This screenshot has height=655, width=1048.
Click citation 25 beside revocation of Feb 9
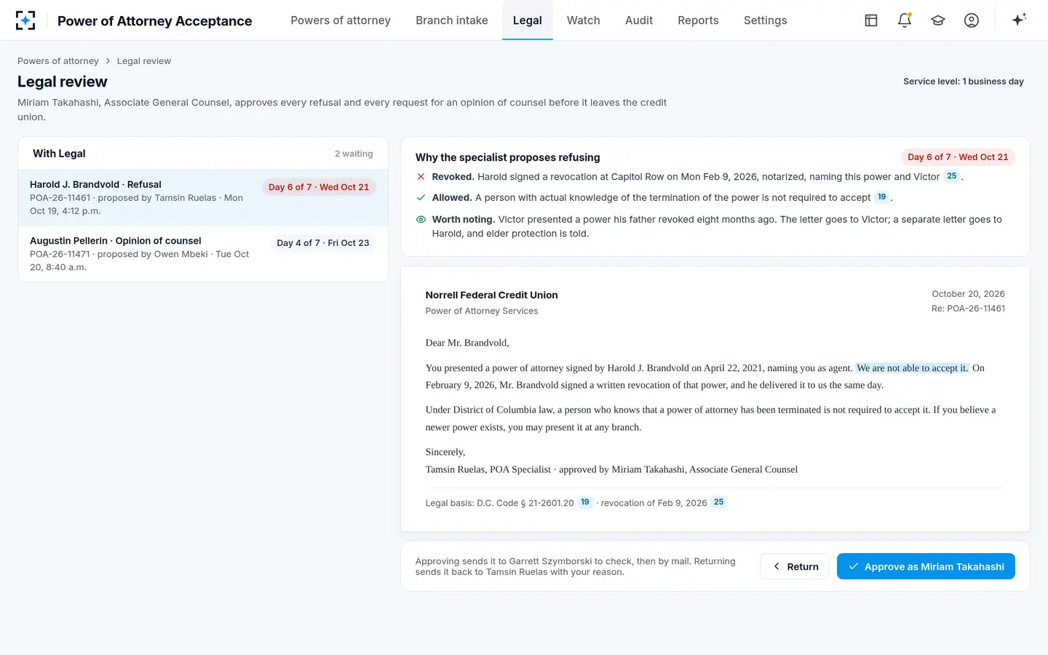click(718, 502)
